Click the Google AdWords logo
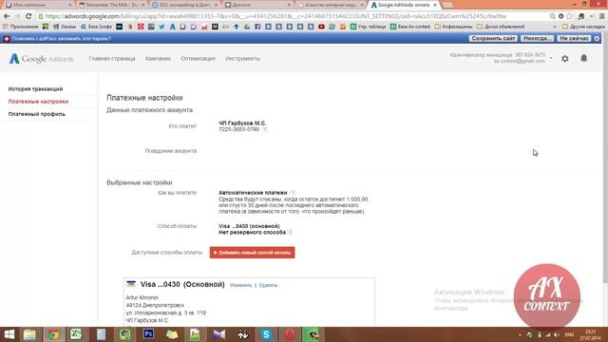The height and width of the screenshot is (342, 608). pos(42,59)
